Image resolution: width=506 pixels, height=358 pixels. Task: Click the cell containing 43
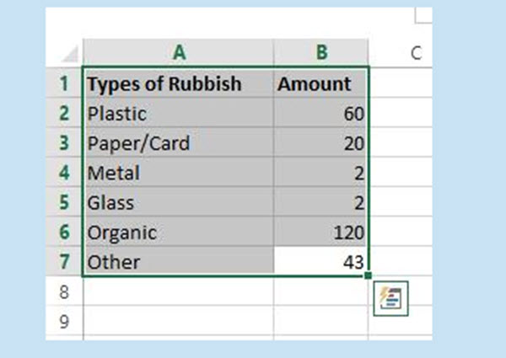pos(321,261)
